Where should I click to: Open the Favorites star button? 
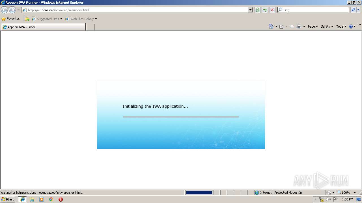11,19
